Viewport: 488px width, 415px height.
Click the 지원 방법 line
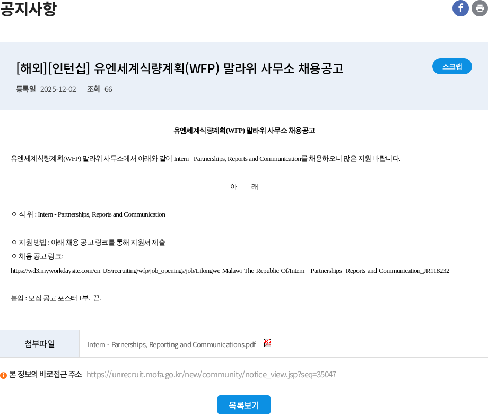point(89,242)
